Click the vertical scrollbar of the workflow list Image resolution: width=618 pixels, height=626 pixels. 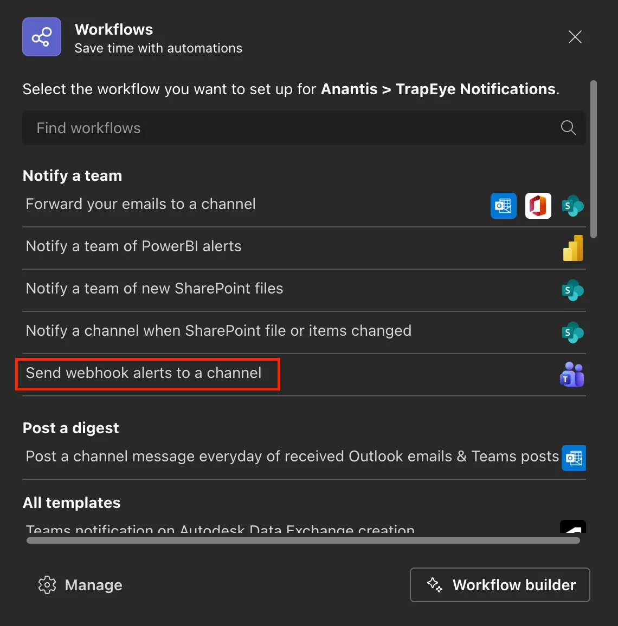pos(594,159)
